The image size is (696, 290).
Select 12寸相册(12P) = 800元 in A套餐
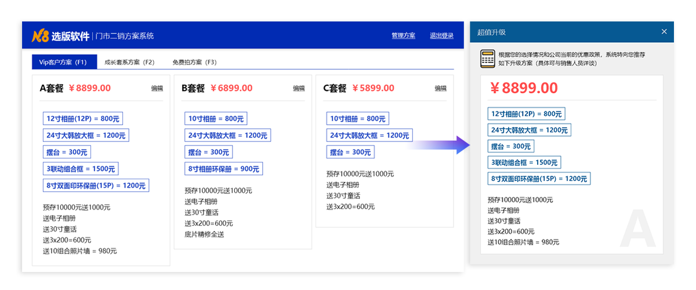[83, 118]
